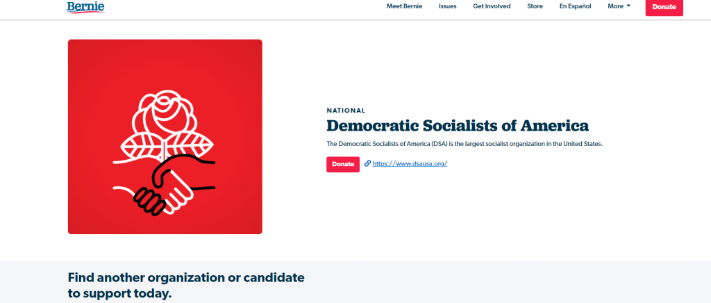Click the DSA description sentence
711x303 pixels.
[464, 144]
